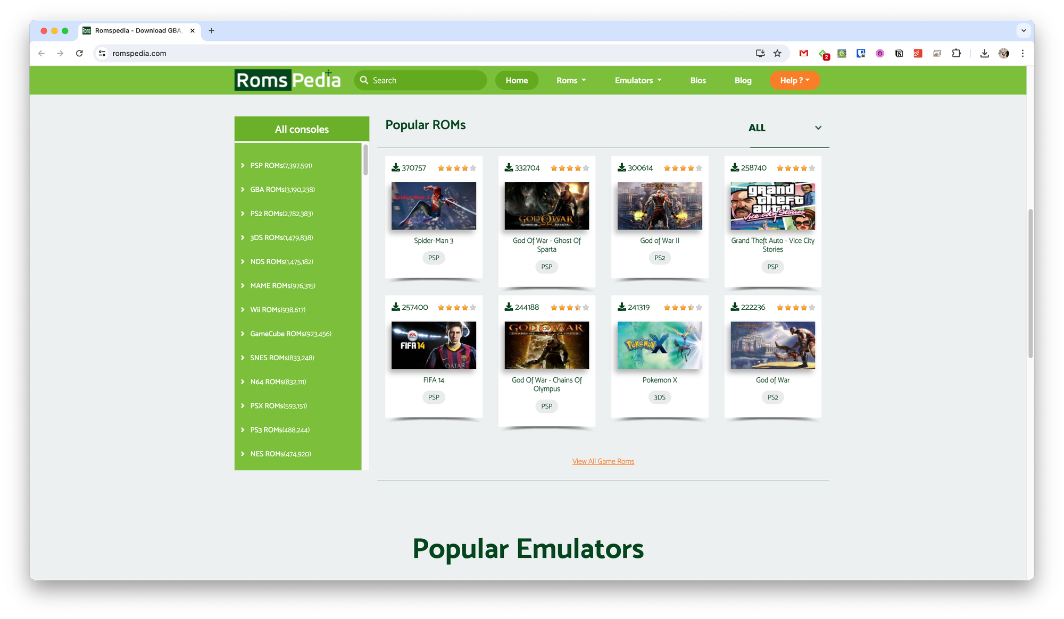Open the Blog menu item
Screen dimensions: 1064x619
pos(743,80)
